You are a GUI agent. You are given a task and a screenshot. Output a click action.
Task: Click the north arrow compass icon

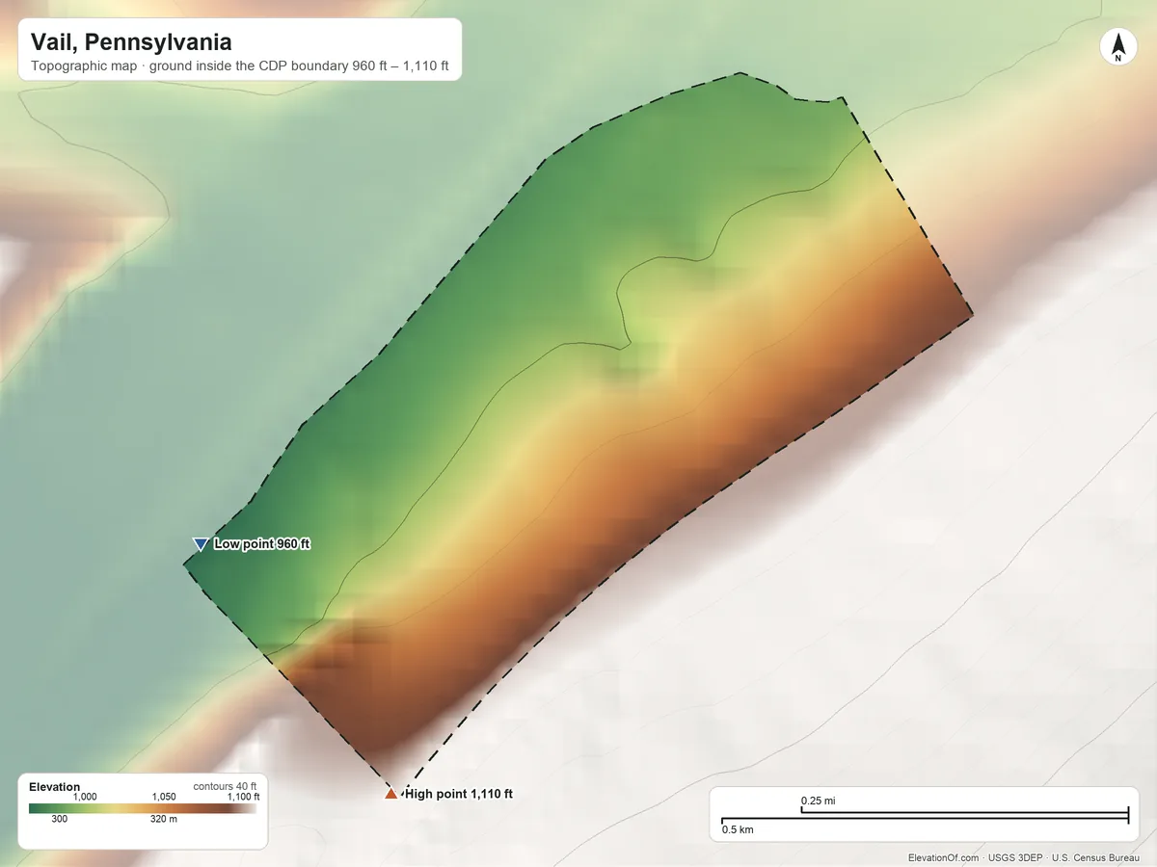[x=1117, y=47]
